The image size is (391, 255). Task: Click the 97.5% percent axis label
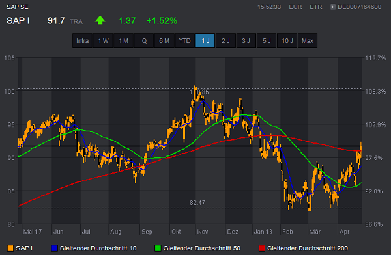tap(374, 158)
